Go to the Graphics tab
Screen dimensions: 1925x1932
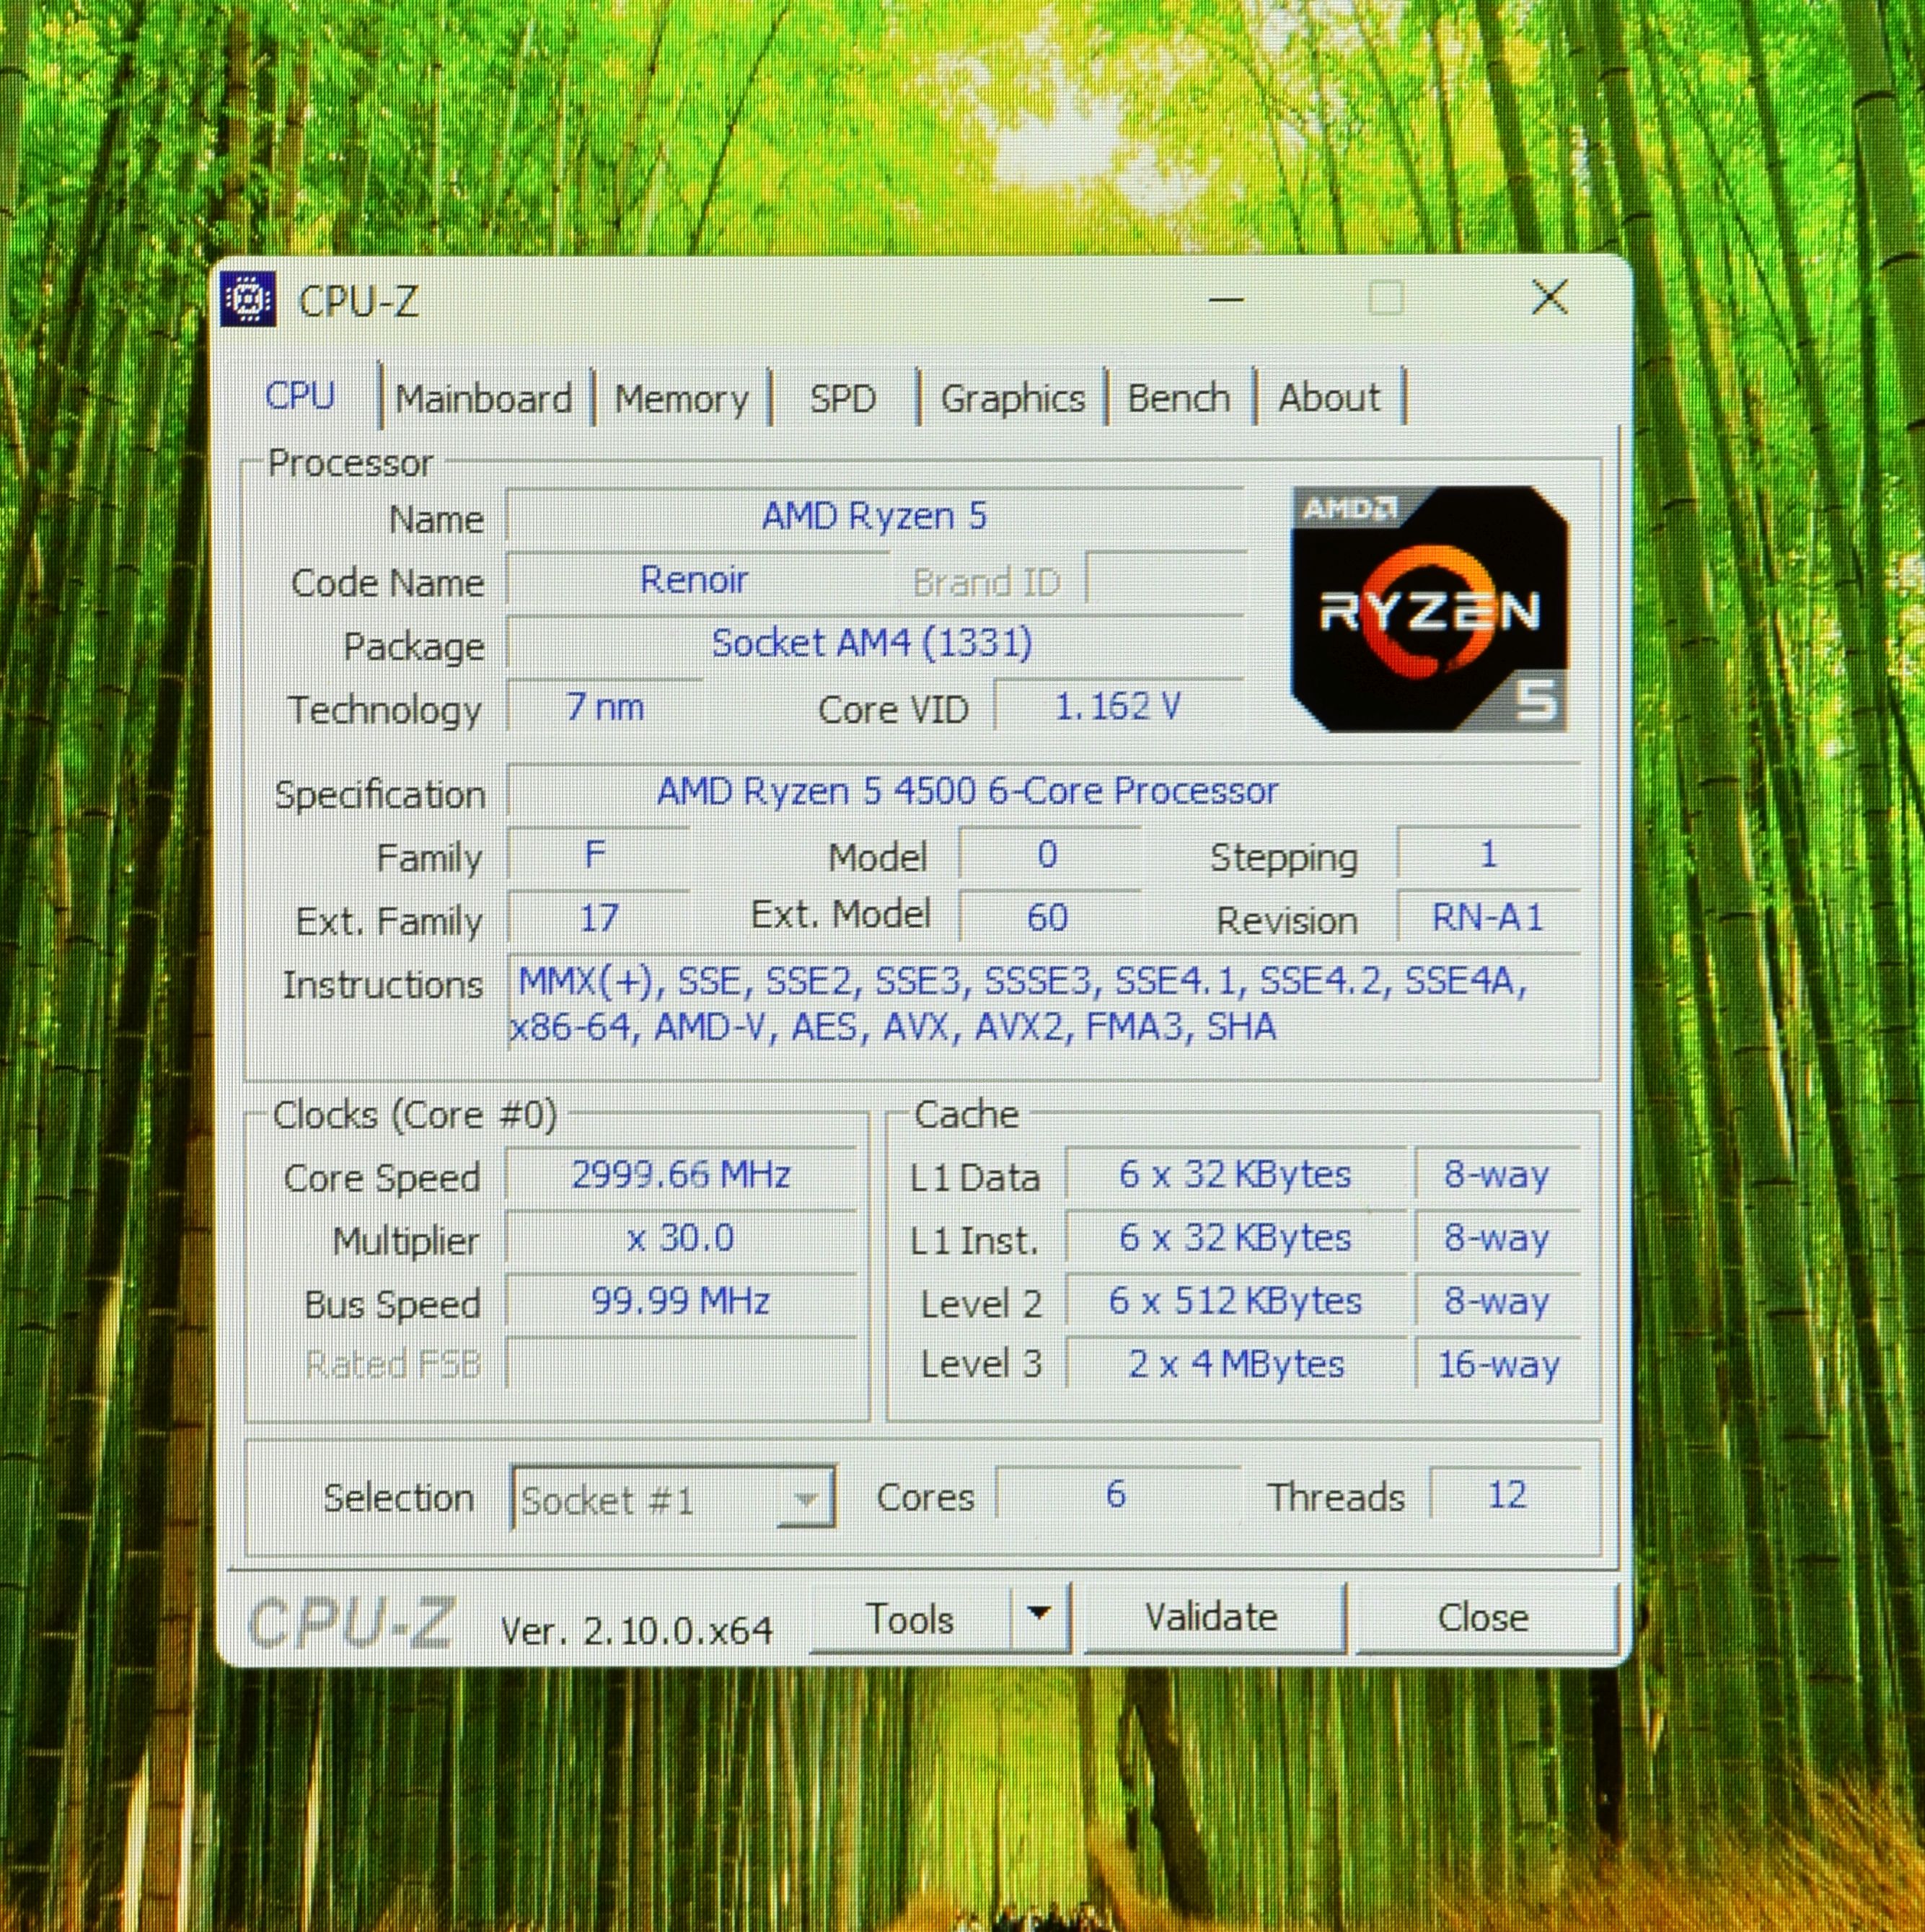[x=1013, y=398]
